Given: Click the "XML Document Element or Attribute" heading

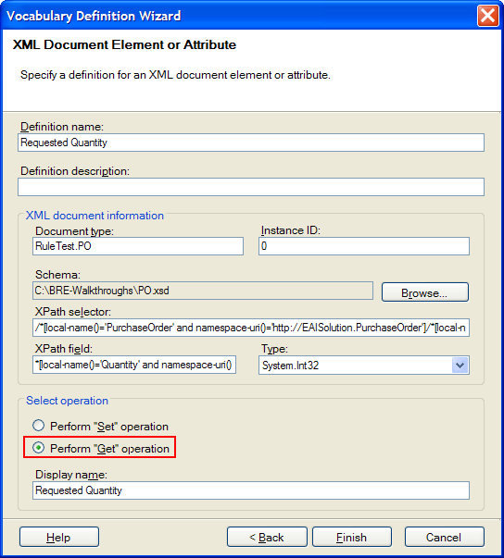Looking at the screenshot, I should [124, 44].
